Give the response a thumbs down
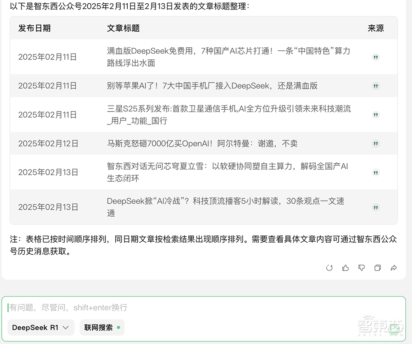Image resolution: width=412 pixels, height=344 pixels. 361,268
